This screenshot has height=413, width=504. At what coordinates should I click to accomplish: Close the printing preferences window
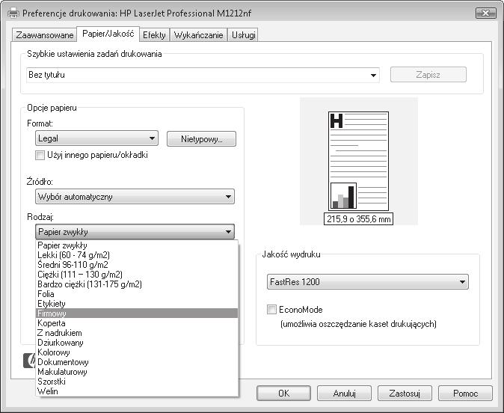pos(485,13)
